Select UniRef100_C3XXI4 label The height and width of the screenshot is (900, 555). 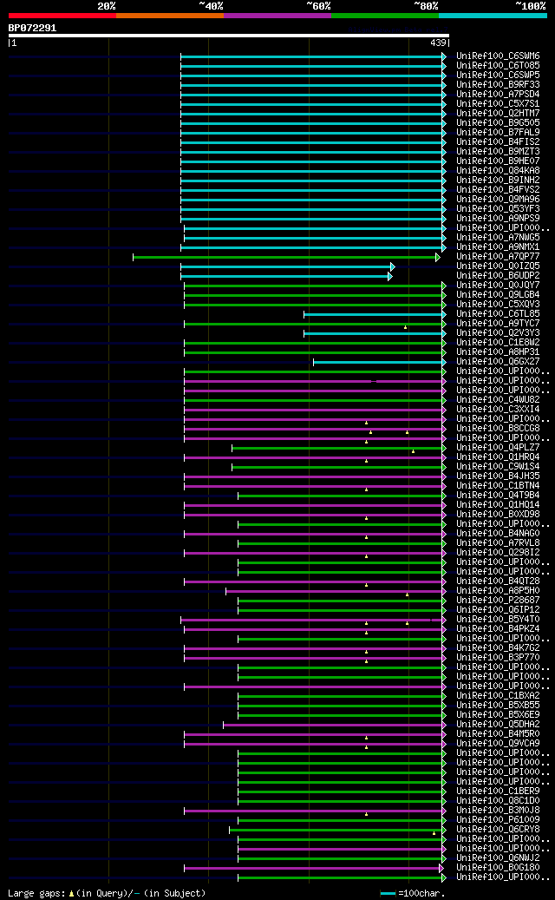point(499,410)
